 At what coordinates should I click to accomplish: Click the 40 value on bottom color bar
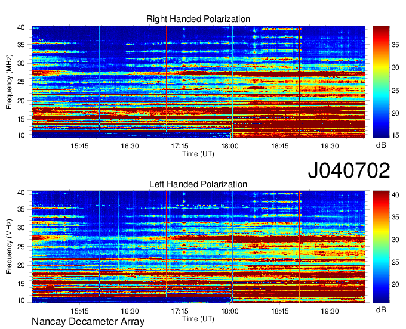[395, 195]
